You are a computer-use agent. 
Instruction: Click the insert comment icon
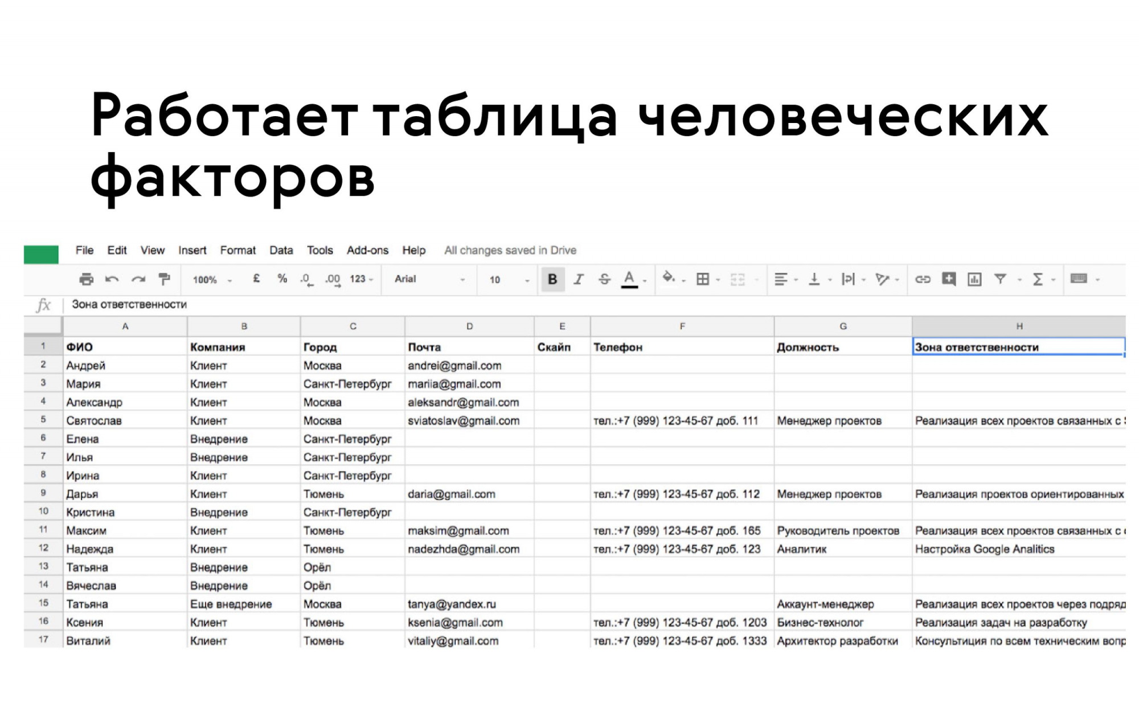coord(949,279)
